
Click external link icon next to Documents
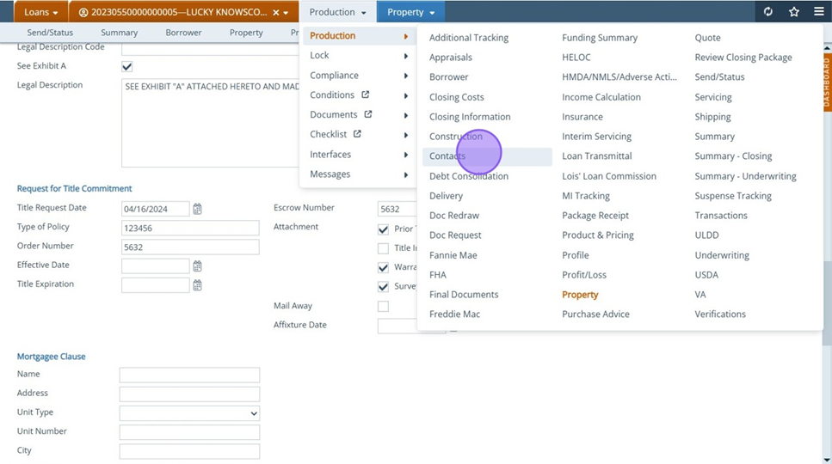(367, 114)
